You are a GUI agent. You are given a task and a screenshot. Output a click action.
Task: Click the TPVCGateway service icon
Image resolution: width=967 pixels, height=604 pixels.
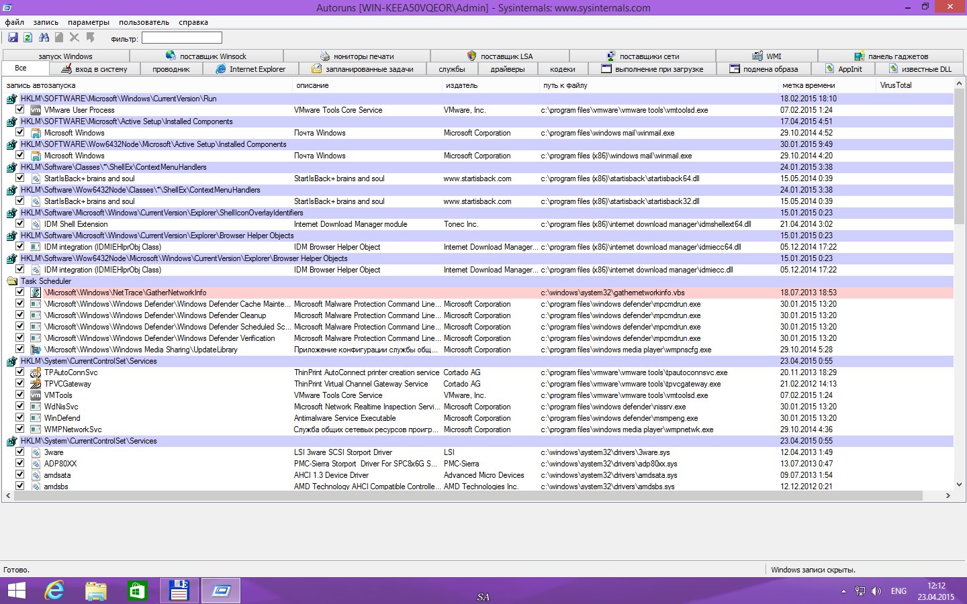(x=36, y=384)
